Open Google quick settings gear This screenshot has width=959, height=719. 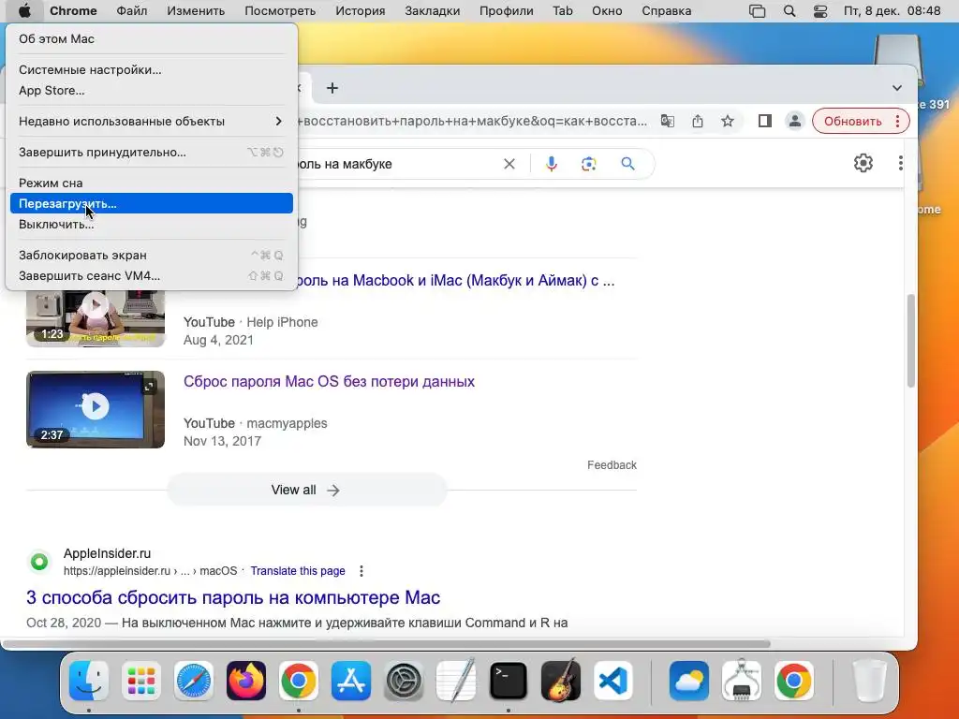(863, 163)
